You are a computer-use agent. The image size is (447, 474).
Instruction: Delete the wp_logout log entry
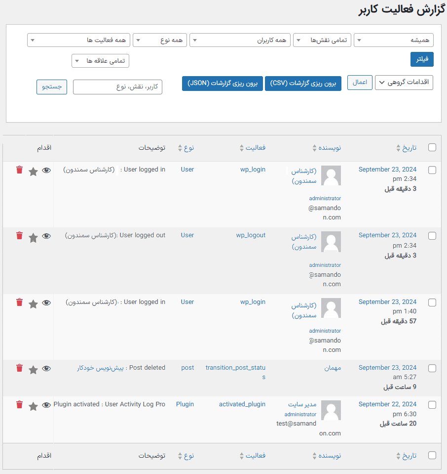pos(20,236)
